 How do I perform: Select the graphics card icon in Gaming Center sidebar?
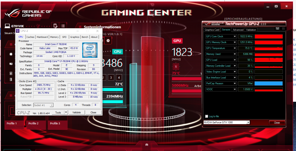tap(11, 64)
